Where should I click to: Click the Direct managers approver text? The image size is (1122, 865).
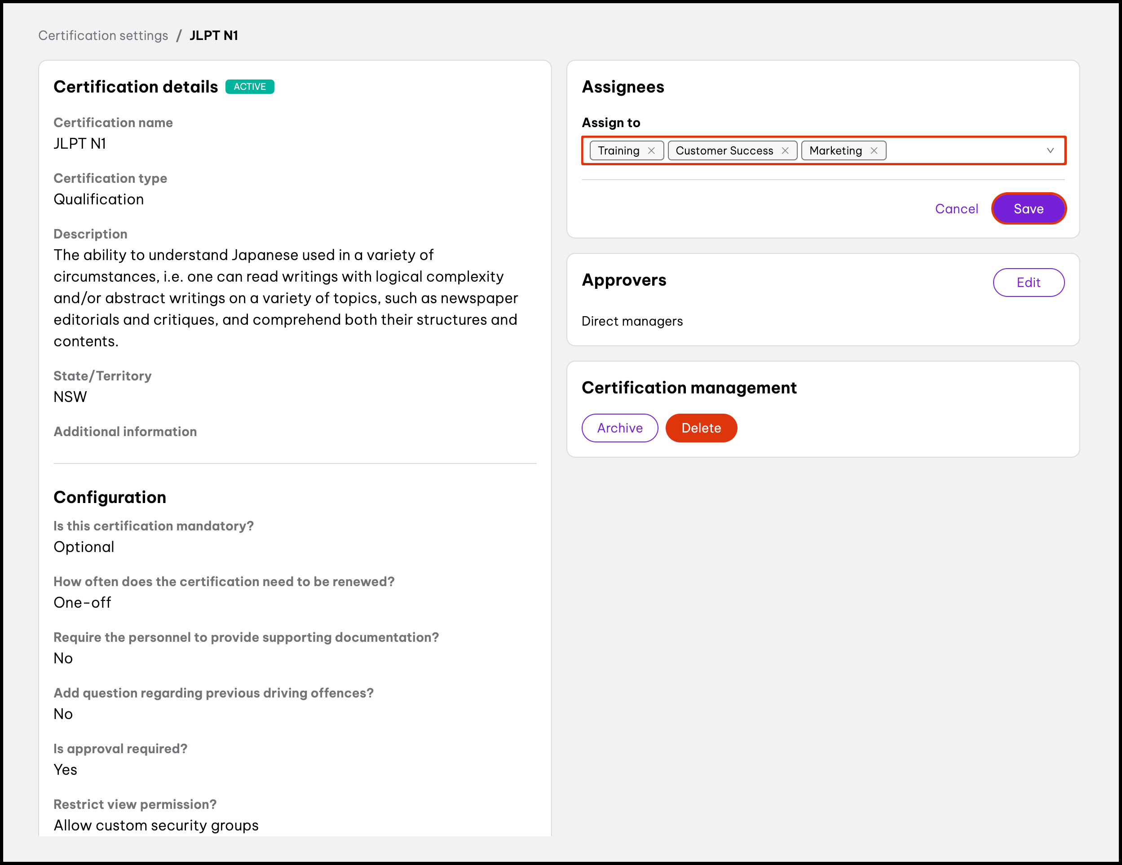(632, 321)
